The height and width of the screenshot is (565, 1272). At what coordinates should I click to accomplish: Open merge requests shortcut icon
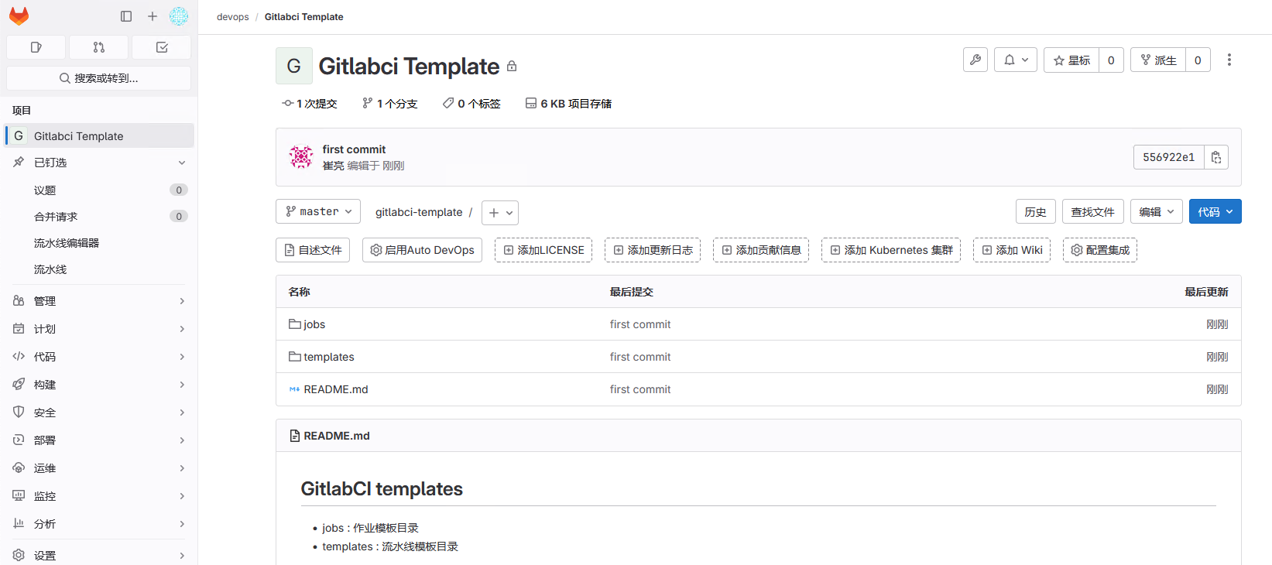[x=99, y=47]
